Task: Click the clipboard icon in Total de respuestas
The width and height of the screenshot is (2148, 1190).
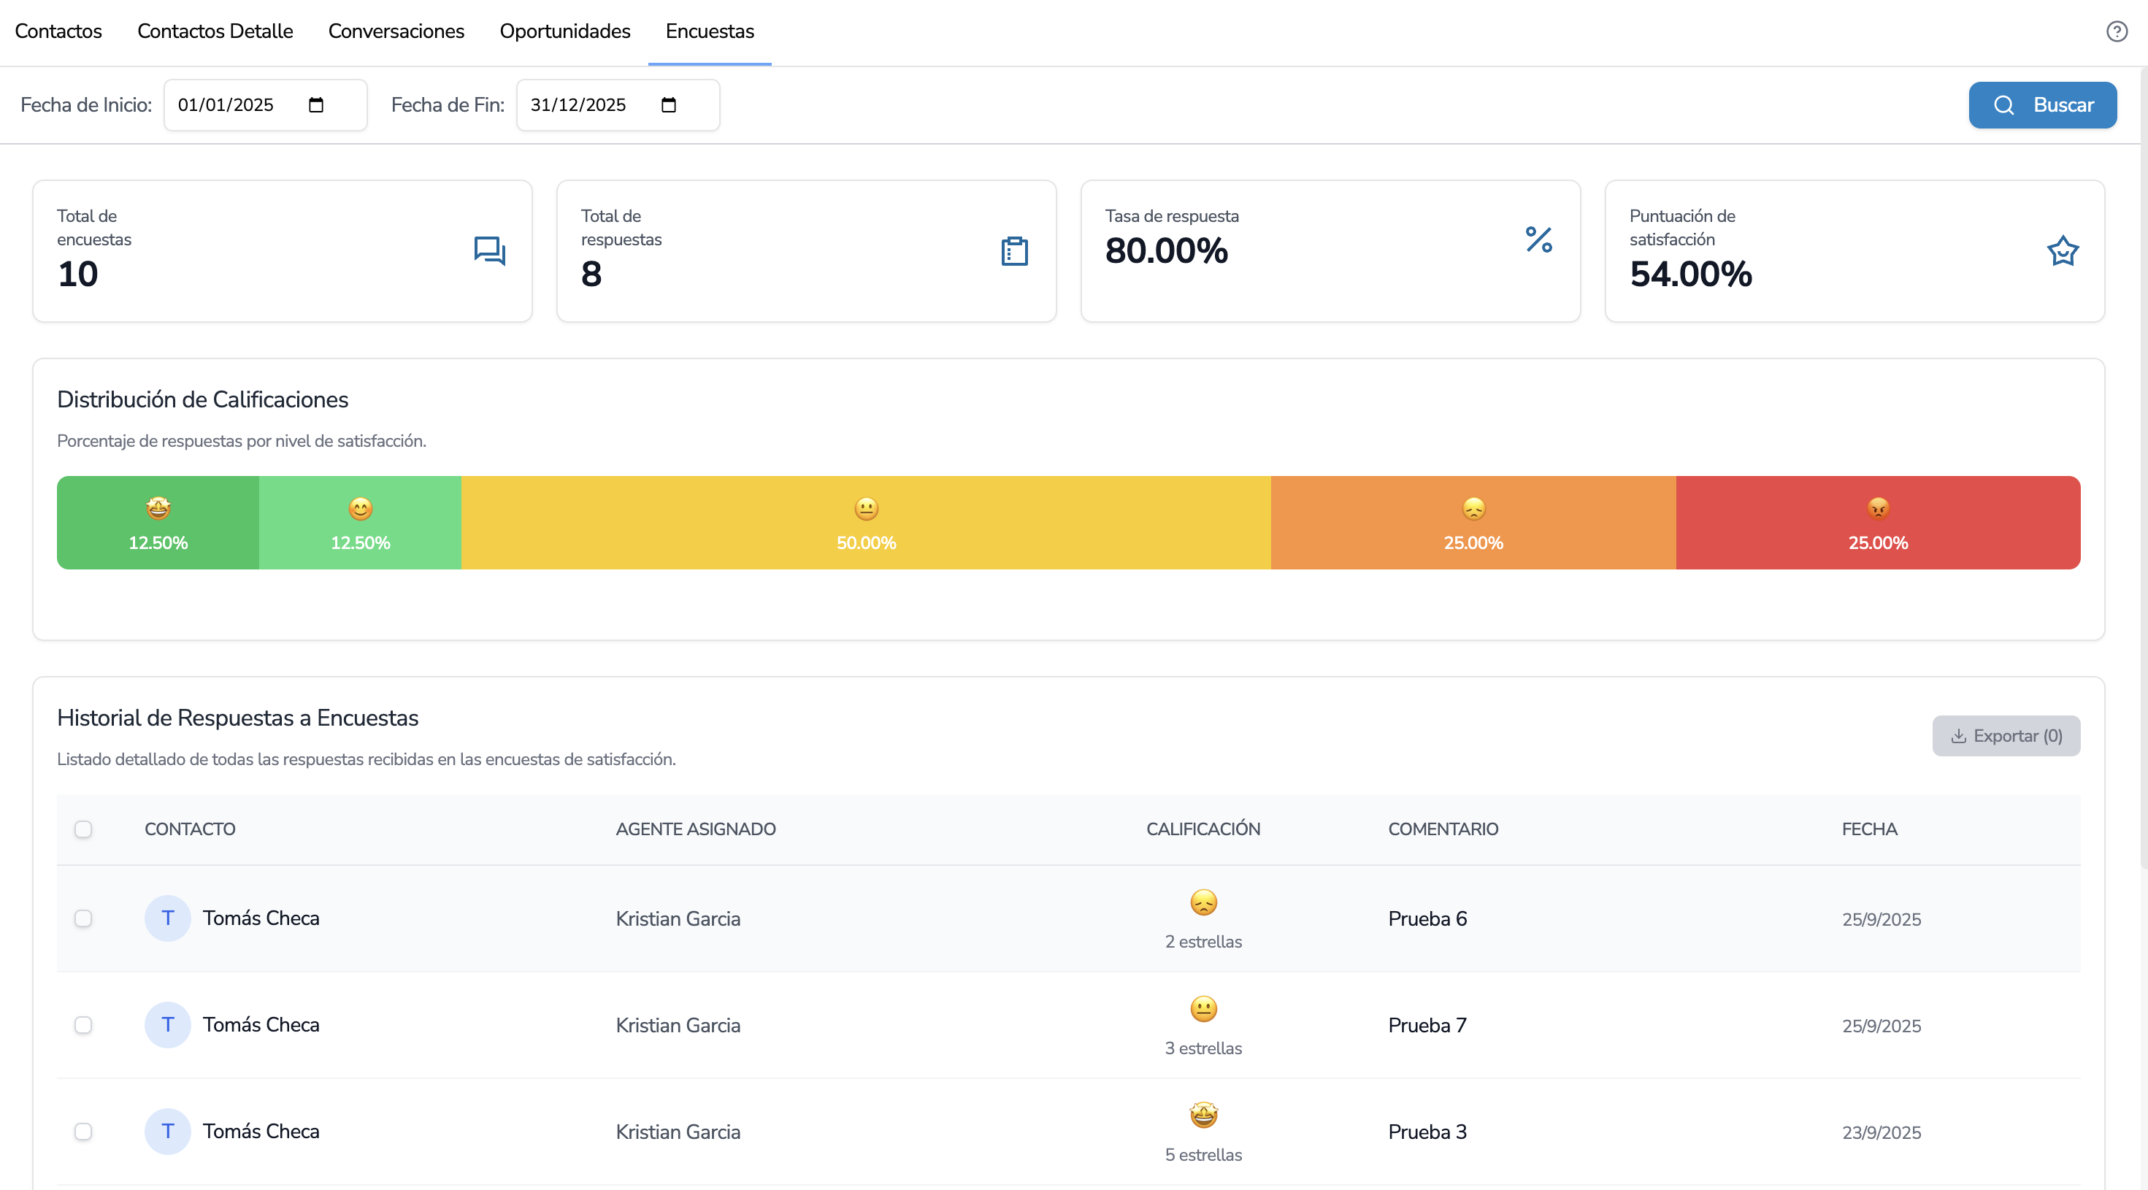Action: coord(1014,250)
